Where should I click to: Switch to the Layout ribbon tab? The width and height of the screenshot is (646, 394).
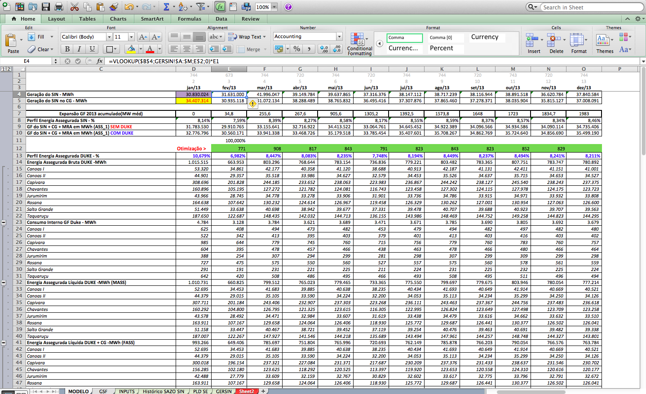57,19
